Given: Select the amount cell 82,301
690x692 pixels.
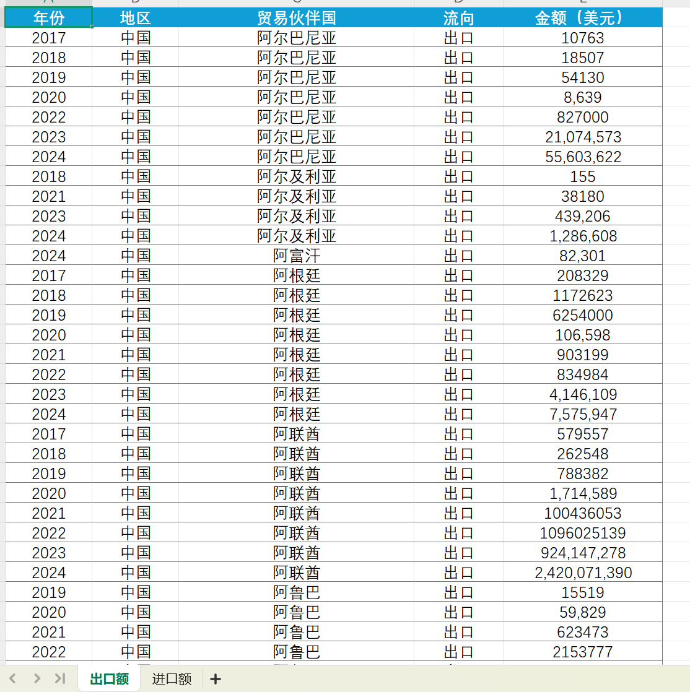Looking at the screenshot, I should click(582, 256).
